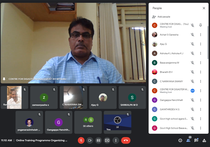Unmute microphone with the red mic button
Viewport: 210px width, 147px height.
click(81, 140)
